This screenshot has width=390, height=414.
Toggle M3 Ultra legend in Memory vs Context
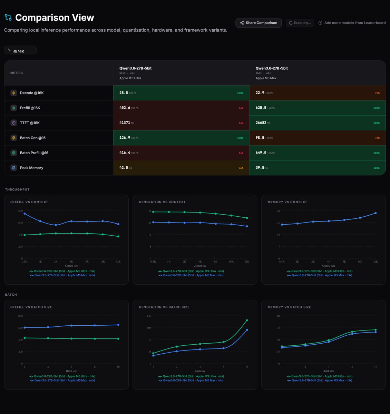click(320, 271)
